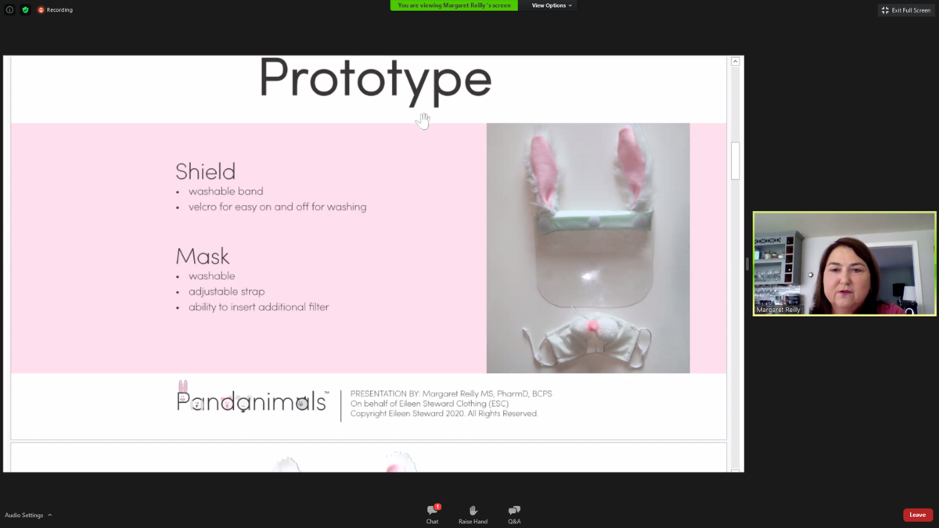Click the green screen-sharing notice banner

(454, 5)
